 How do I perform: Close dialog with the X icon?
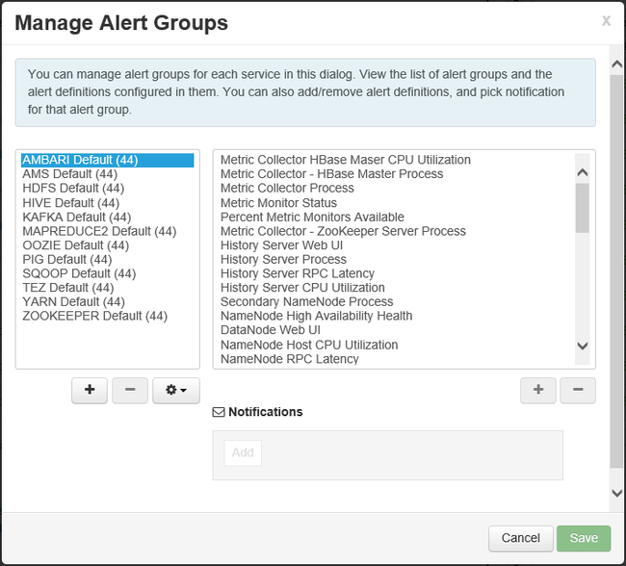[606, 20]
